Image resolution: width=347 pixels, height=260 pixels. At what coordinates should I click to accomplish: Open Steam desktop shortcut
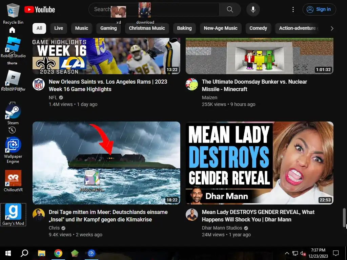13,114
